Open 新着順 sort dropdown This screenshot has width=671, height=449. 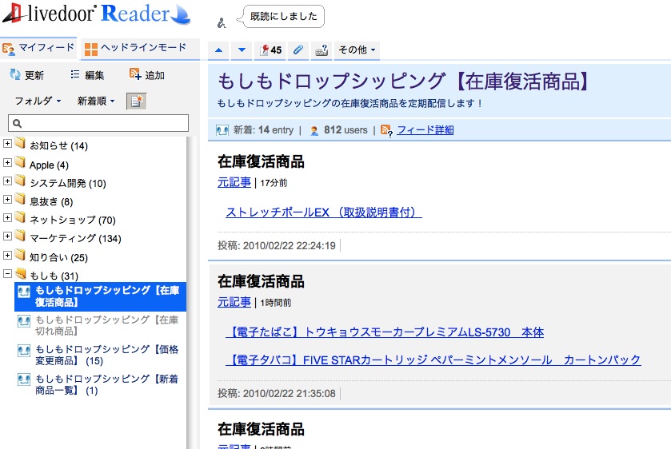pyautogui.click(x=96, y=101)
